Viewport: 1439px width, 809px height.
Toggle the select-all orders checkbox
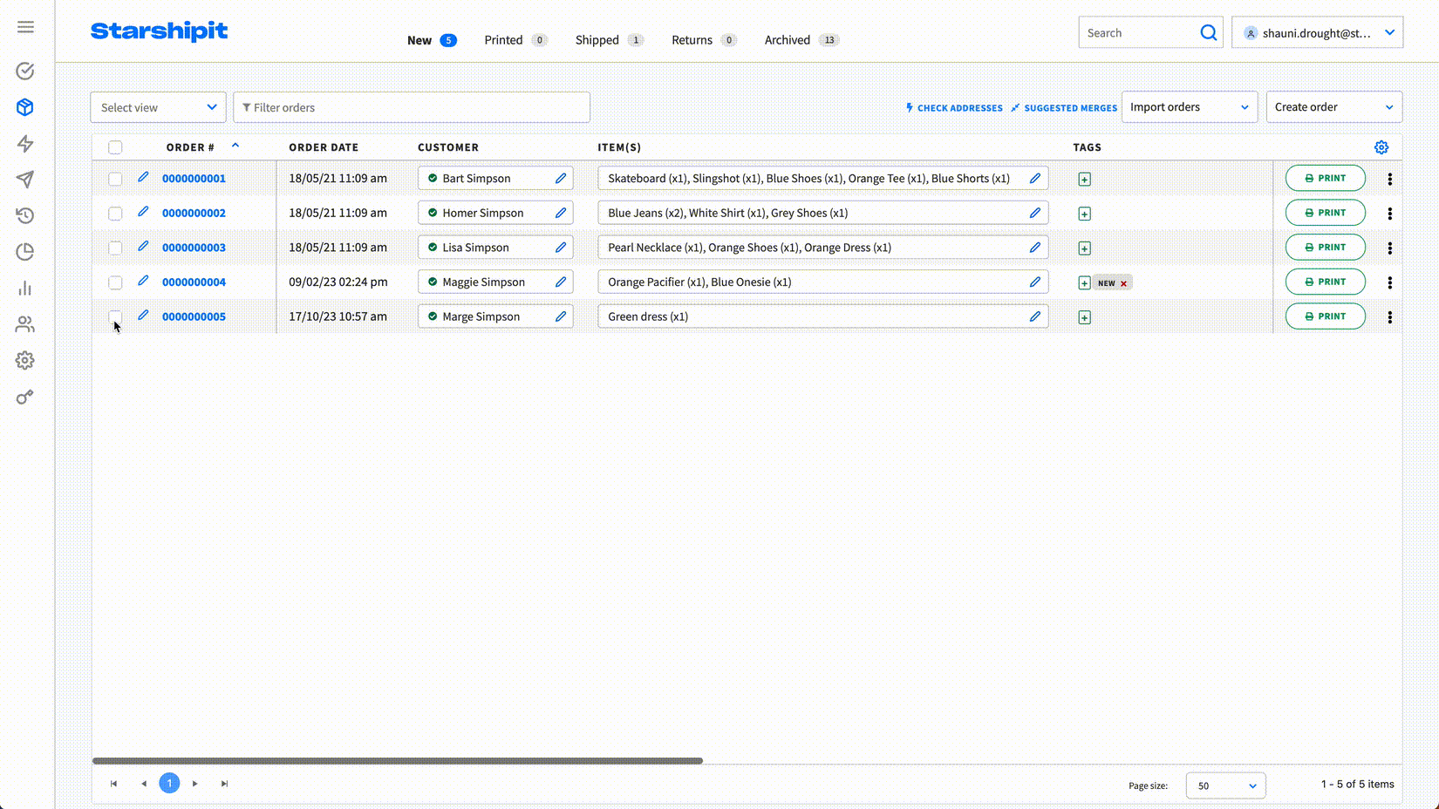click(115, 147)
